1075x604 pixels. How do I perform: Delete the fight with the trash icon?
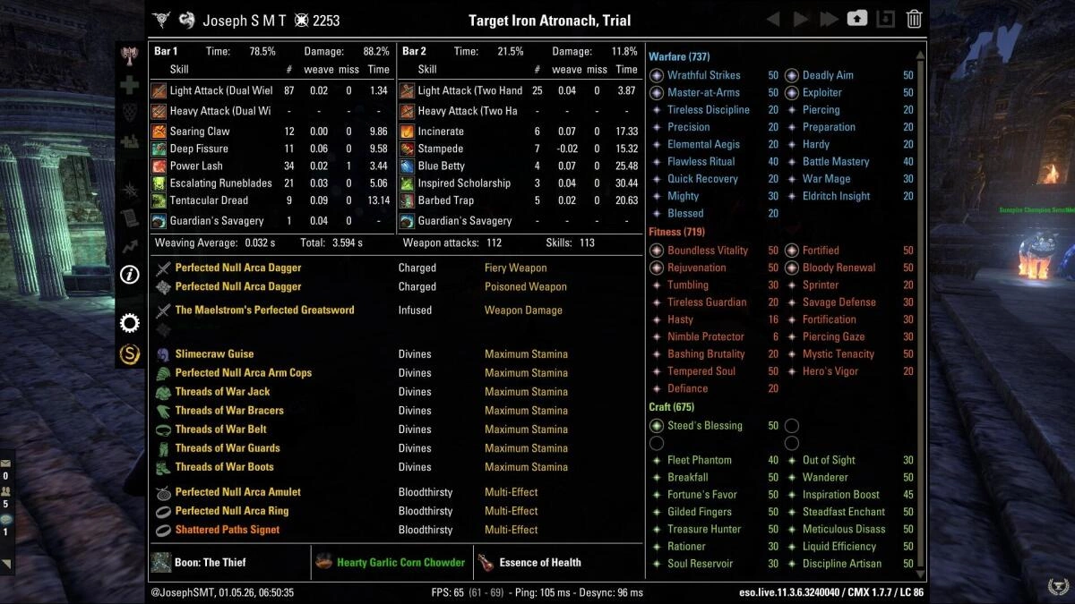pos(914,19)
